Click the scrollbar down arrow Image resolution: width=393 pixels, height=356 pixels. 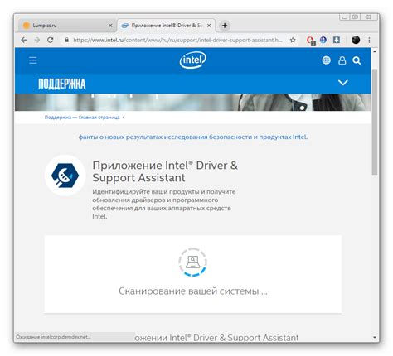coord(375,337)
